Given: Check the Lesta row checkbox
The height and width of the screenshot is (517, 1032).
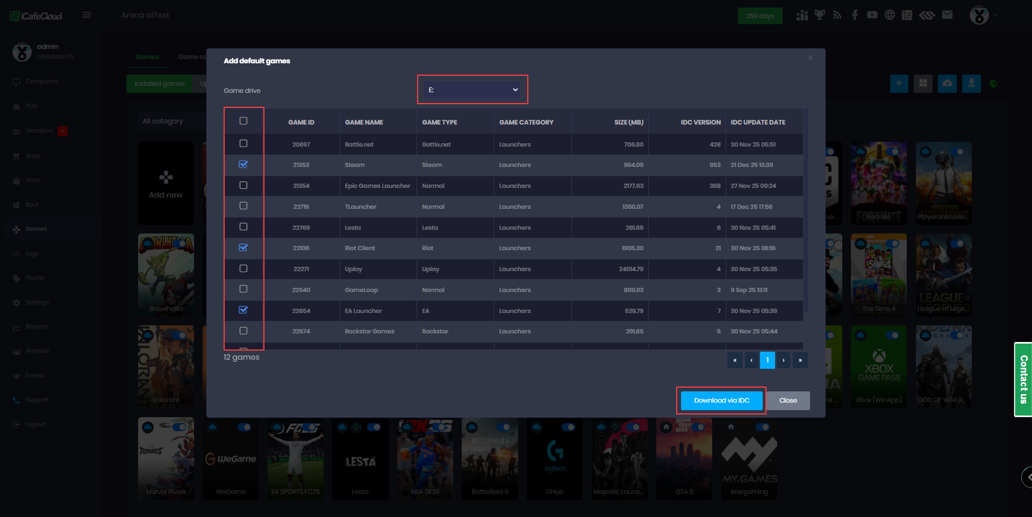Looking at the screenshot, I should [243, 227].
